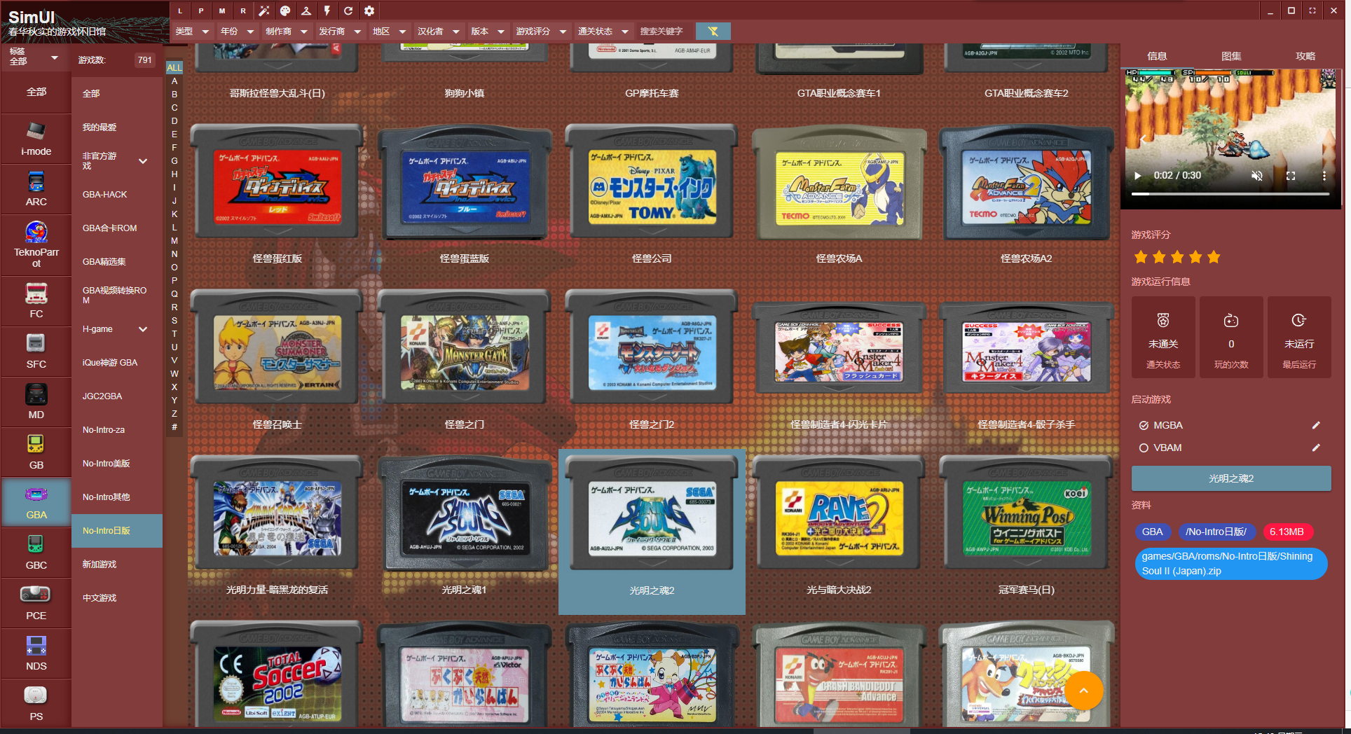Switch to the 图集 tab
This screenshot has width=1351, height=734.
[x=1231, y=56]
